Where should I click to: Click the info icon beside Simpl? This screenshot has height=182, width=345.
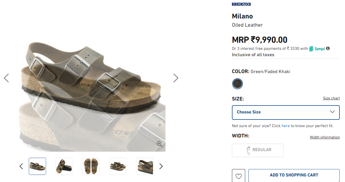(x=328, y=49)
